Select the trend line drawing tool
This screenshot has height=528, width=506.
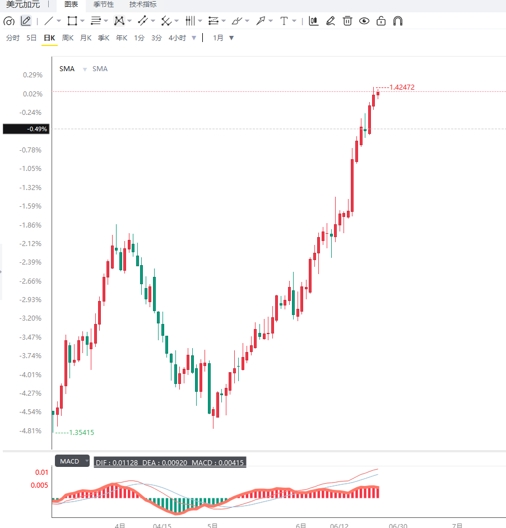(49, 21)
